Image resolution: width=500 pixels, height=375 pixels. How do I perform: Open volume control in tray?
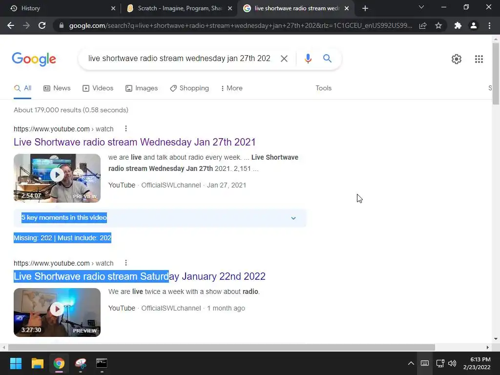(452, 363)
